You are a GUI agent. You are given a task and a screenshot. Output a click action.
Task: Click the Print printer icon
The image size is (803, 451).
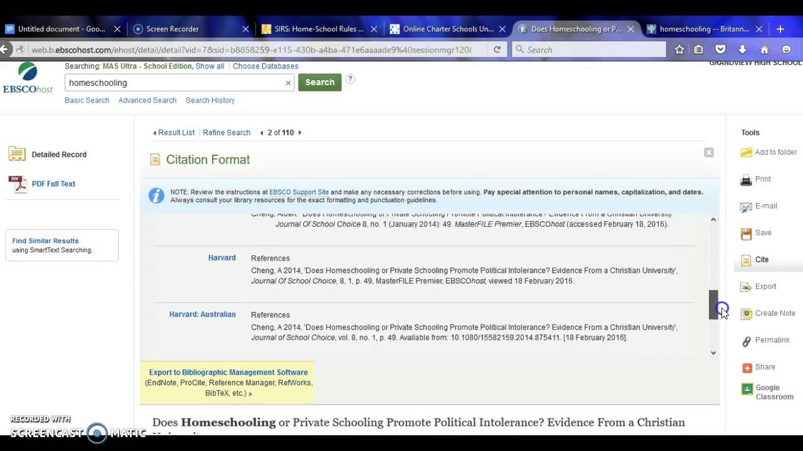[x=746, y=180]
